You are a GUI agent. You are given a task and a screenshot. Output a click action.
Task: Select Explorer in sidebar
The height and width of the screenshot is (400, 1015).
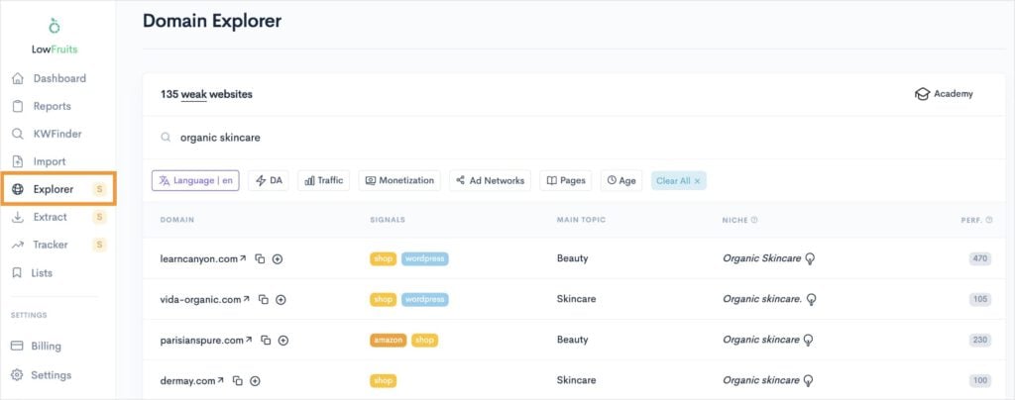(58, 189)
